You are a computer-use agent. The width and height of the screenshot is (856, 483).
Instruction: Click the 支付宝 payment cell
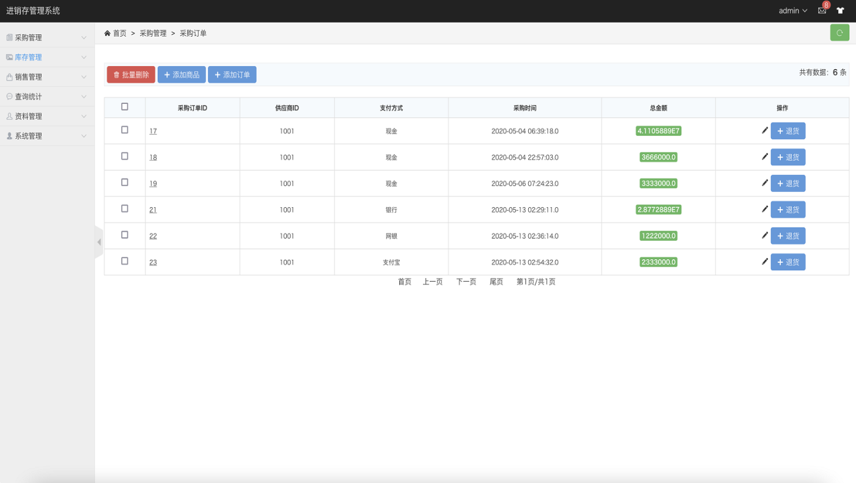click(x=391, y=262)
